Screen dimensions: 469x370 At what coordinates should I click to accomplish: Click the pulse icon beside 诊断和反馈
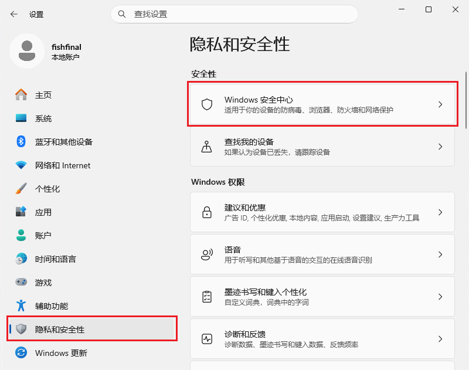[207, 339]
